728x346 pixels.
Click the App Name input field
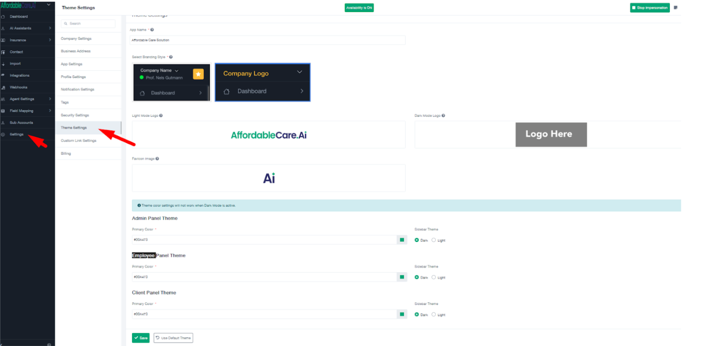coord(268,40)
